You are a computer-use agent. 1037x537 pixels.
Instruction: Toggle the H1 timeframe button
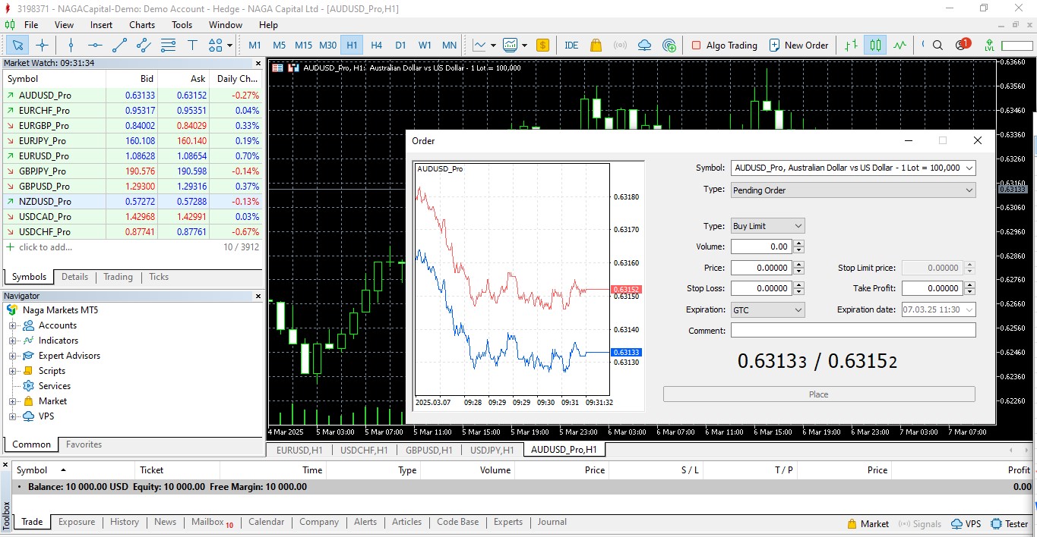pyautogui.click(x=352, y=46)
